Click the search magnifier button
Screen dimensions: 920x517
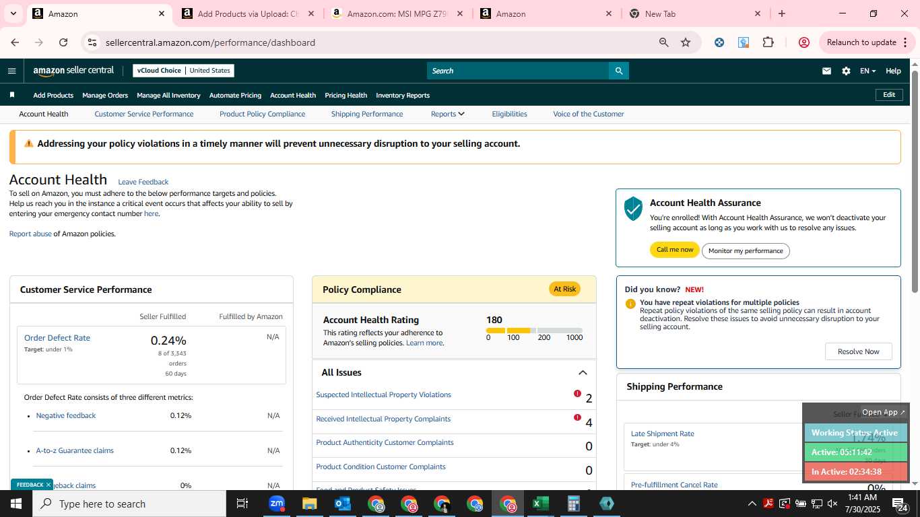pos(618,71)
